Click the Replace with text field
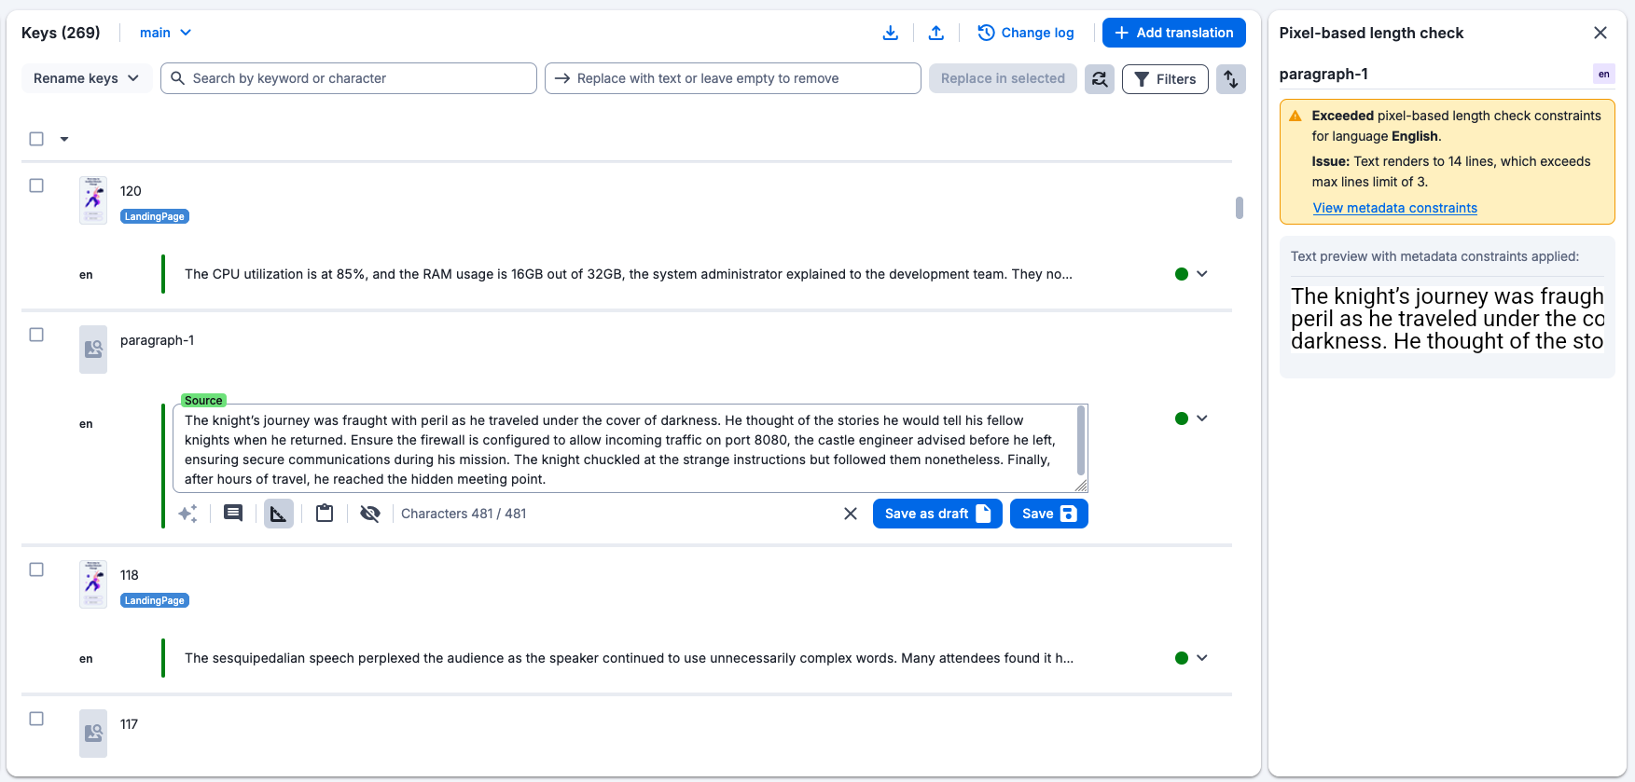Screen dimensions: 1635x782 click(733, 78)
